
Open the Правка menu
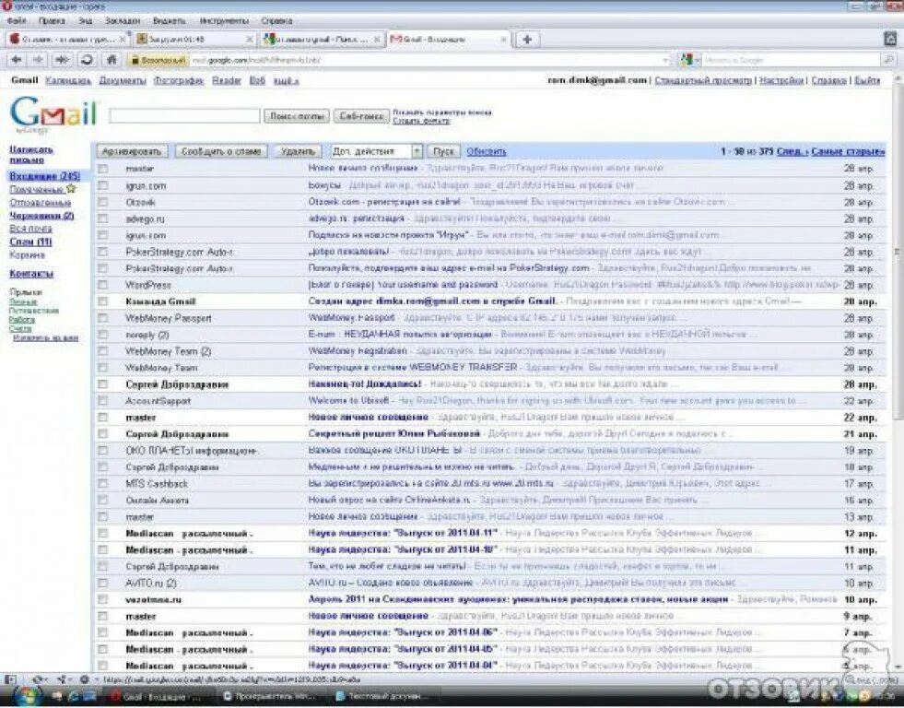52,21
